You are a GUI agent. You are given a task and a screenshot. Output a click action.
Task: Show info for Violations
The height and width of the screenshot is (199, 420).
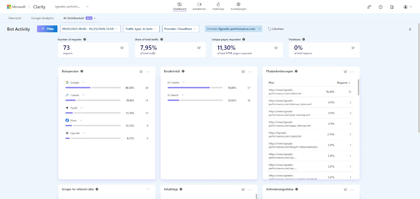click(x=304, y=39)
